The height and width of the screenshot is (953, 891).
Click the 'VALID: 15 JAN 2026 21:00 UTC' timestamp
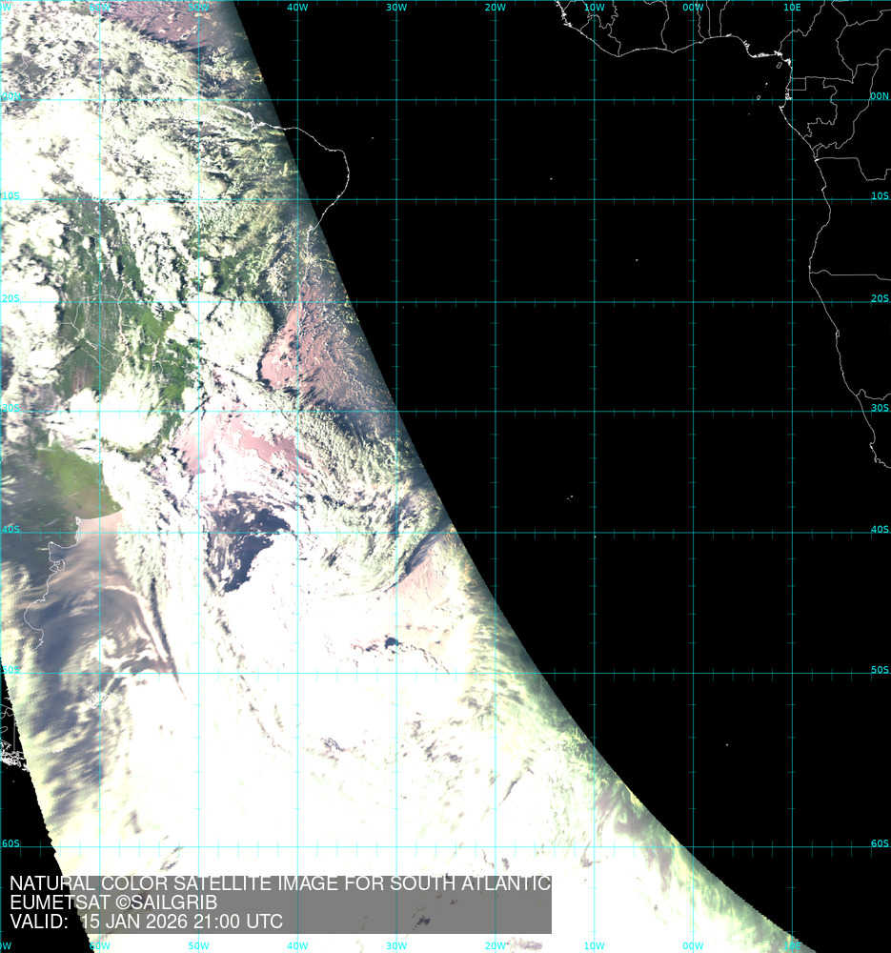tap(146, 922)
